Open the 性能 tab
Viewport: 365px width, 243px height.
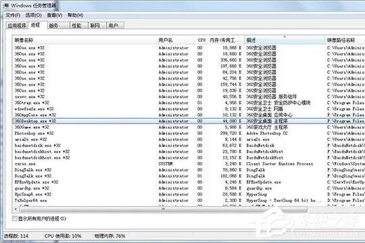click(79, 26)
